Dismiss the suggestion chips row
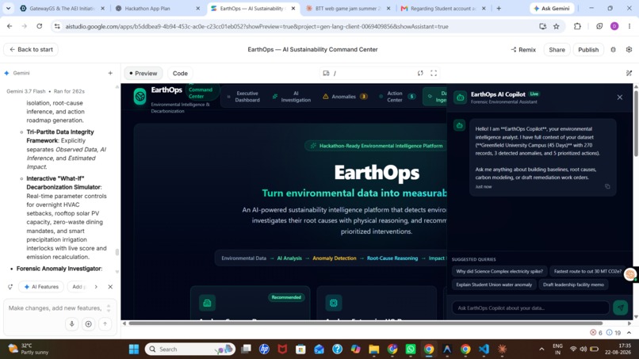 (110, 287)
